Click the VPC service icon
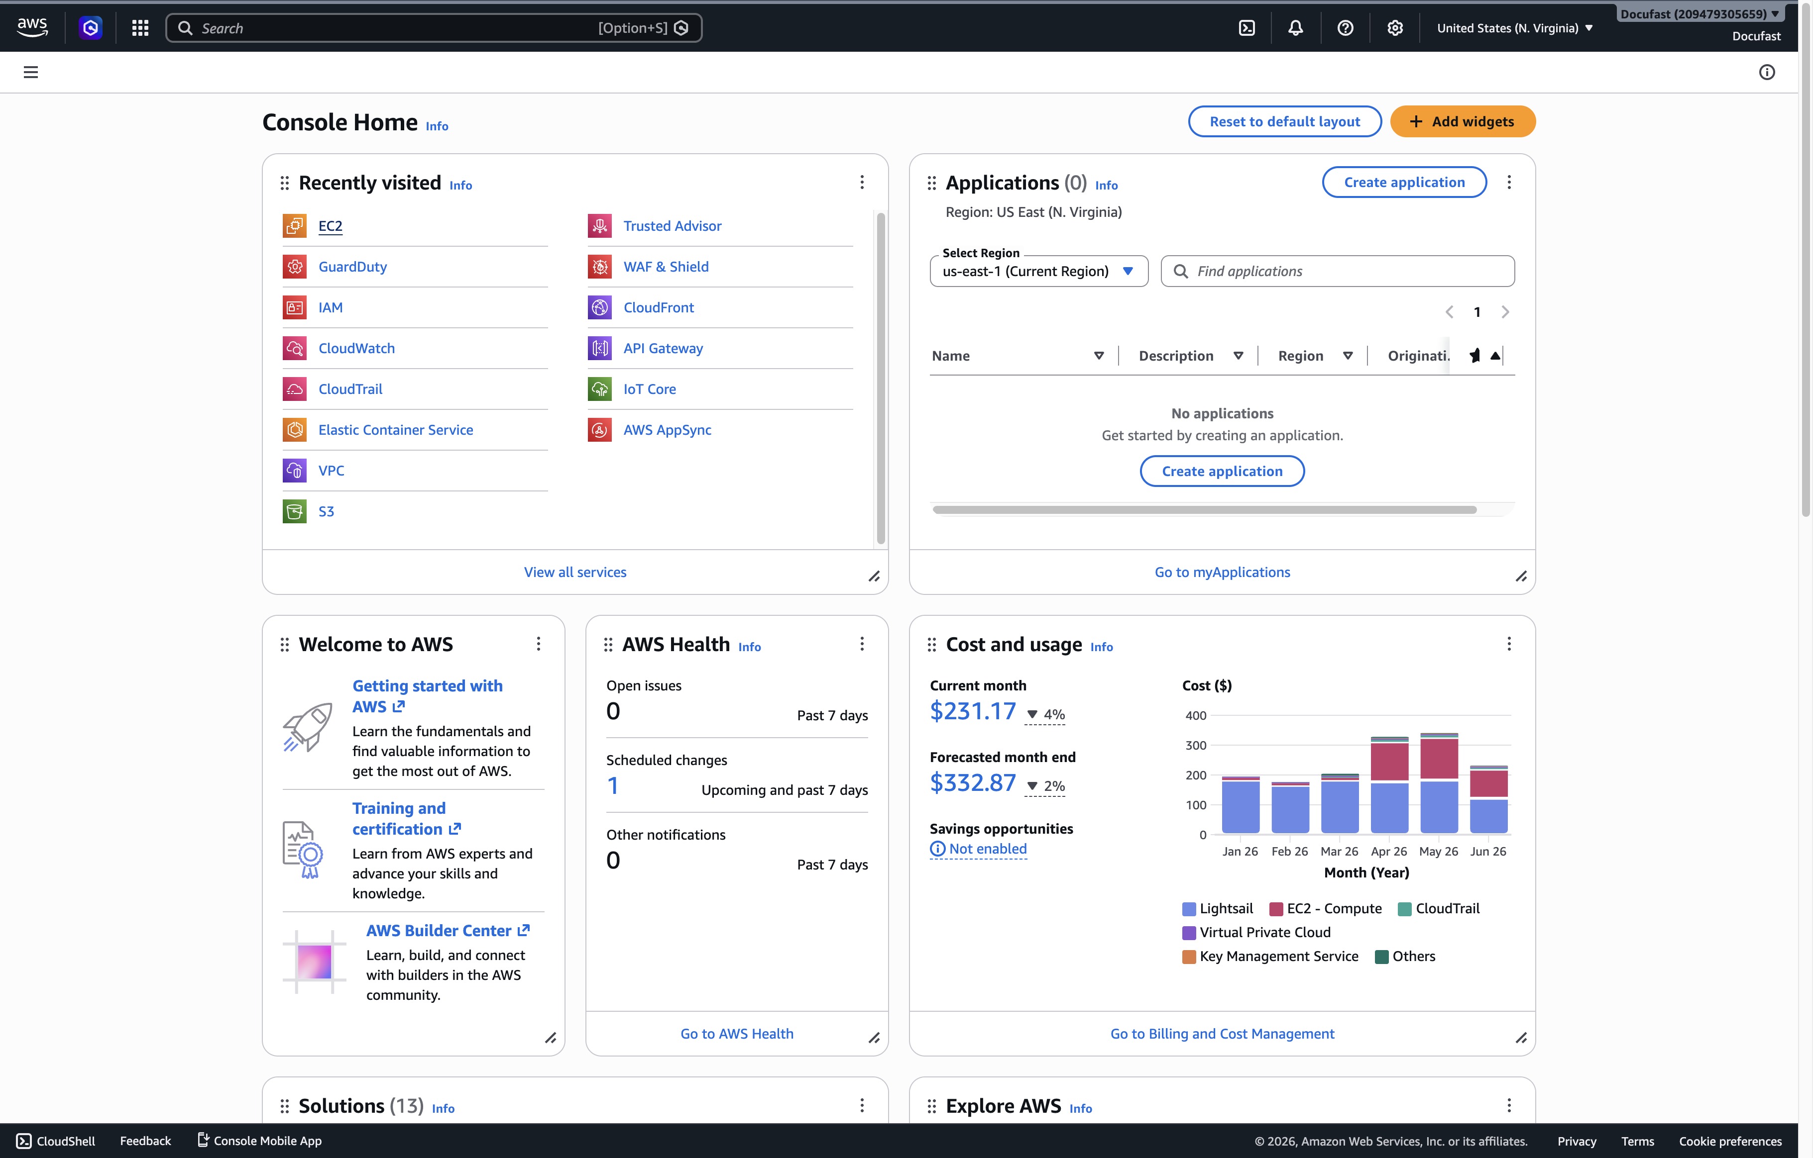The height and width of the screenshot is (1158, 1813). click(x=294, y=470)
